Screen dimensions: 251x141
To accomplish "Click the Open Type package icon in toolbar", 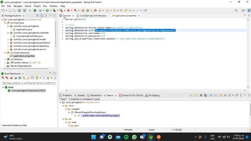I will [x=83, y=11].
